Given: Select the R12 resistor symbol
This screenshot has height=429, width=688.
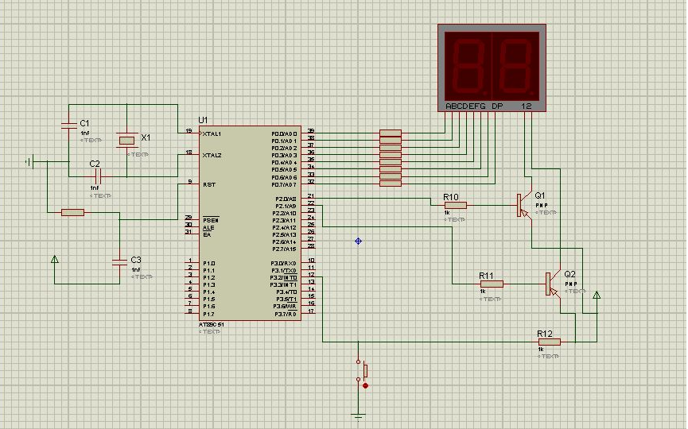Looking at the screenshot, I should (x=549, y=342).
